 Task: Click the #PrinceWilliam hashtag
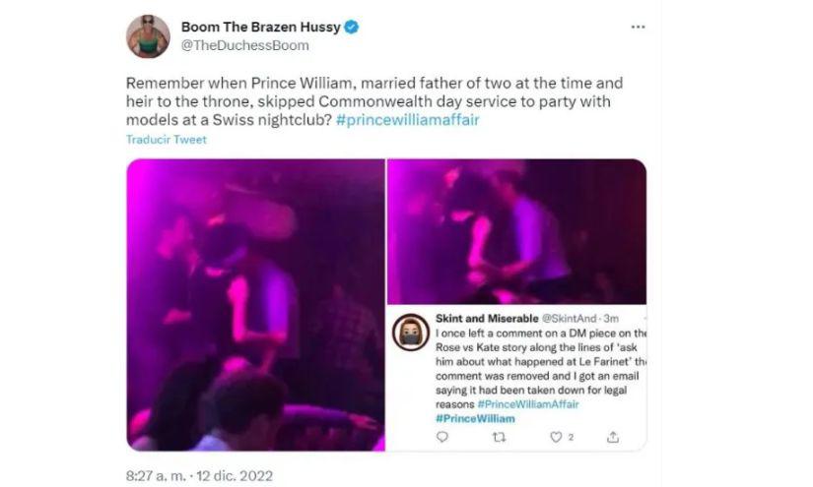[475, 418]
